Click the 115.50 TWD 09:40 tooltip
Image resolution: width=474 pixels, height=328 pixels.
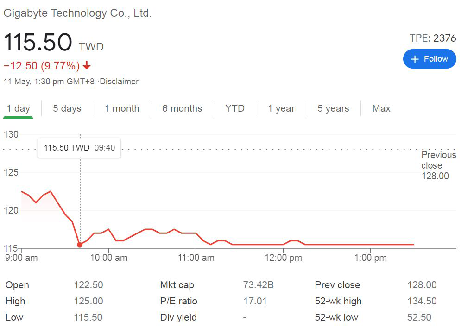(x=79, y=148)
